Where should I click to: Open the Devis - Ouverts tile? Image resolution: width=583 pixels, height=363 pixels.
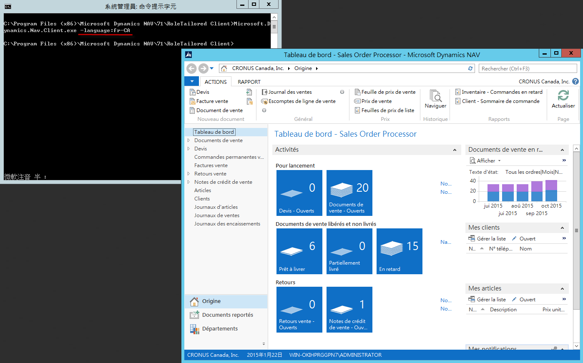(x=299, y=193)
